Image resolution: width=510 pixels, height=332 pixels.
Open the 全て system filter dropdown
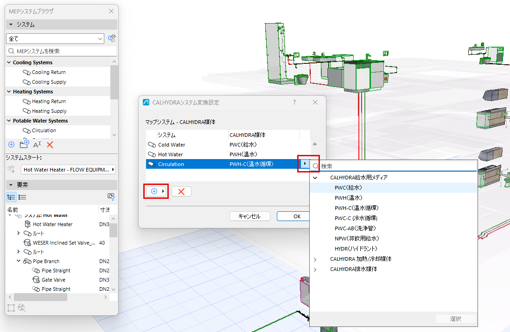[55, 39]
